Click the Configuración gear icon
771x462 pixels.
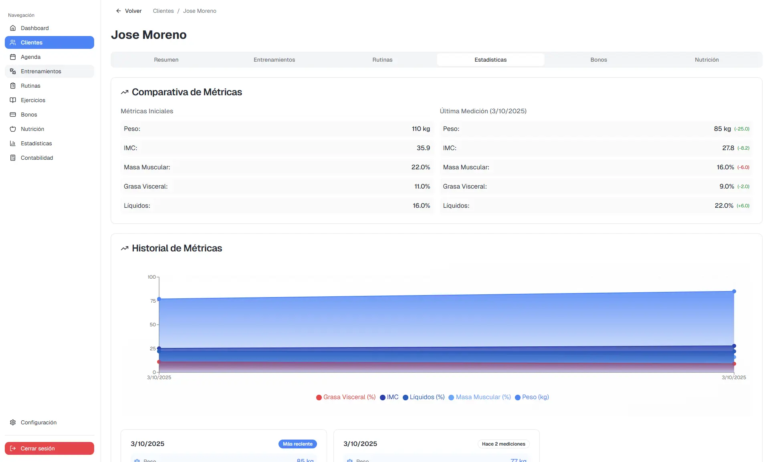(13, 422)
